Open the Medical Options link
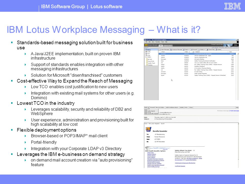This screenshot has height=184, width=245. click(152, 154)
